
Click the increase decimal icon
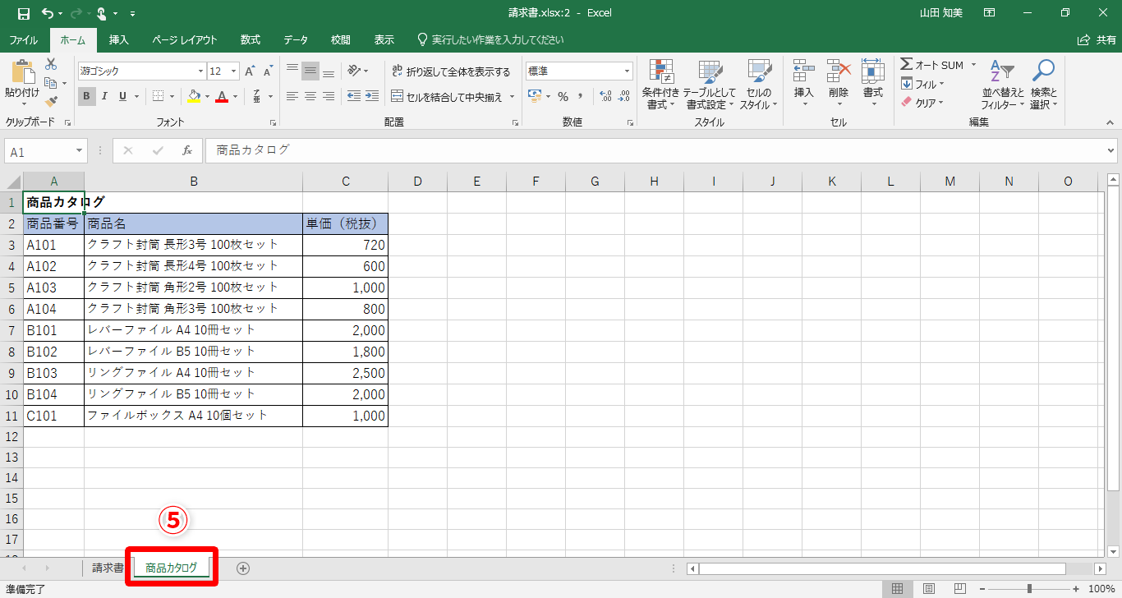pyautogui.click(x=606, y=96)
